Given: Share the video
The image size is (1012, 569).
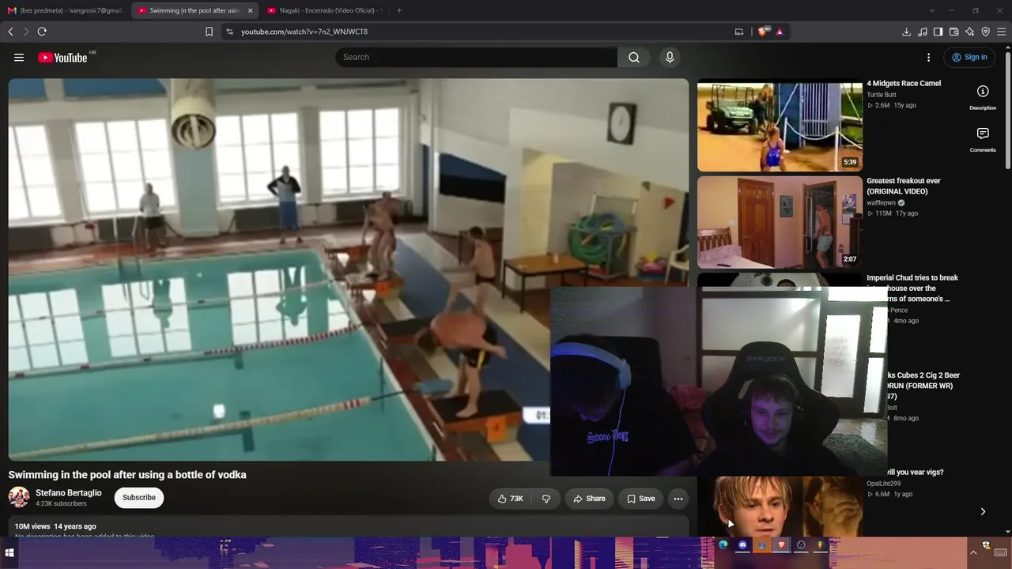Looking at the screenshot, I should 589,499.
